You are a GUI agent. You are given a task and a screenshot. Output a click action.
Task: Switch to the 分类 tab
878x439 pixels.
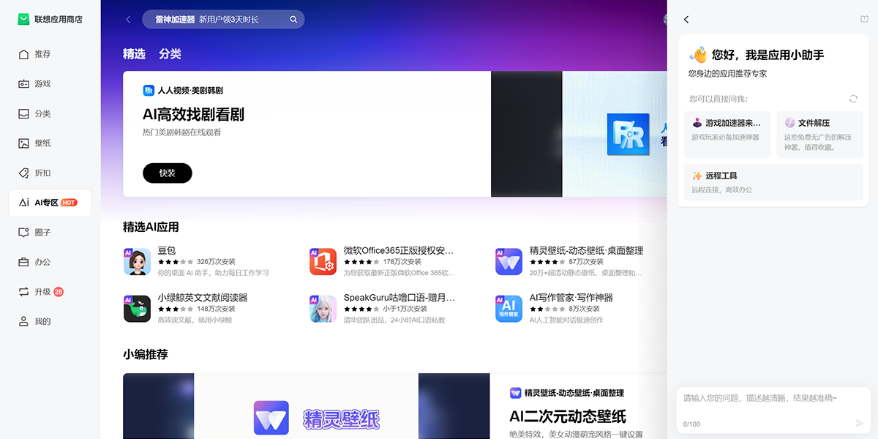click(x=170, y=54)
